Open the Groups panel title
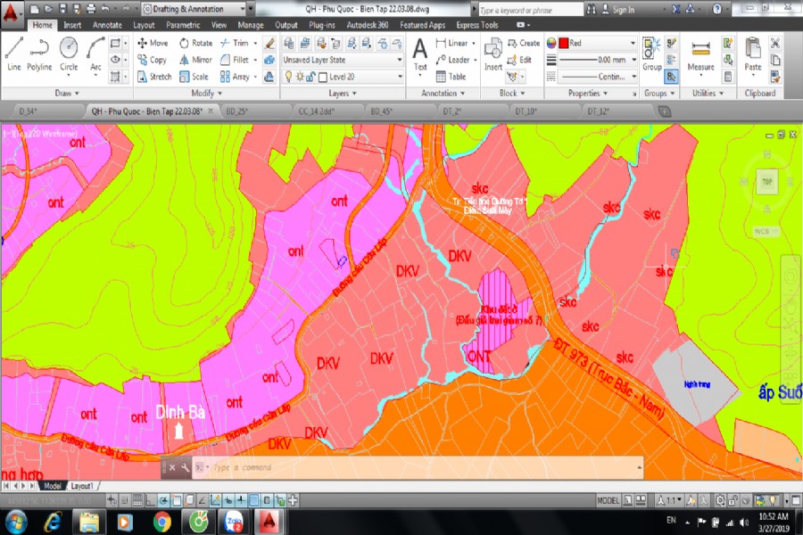The width and height of the screenshot is (803, 535). 659,93
